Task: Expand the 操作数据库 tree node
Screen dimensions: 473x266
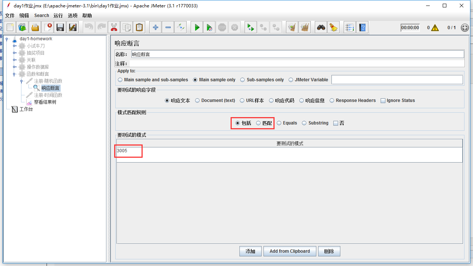Action: (15, 67)
